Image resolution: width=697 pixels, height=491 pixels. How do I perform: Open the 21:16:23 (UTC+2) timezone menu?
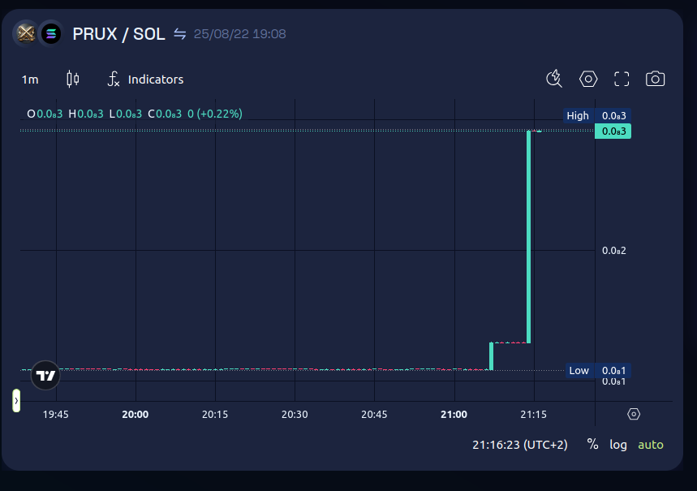[x=519, y=445]
